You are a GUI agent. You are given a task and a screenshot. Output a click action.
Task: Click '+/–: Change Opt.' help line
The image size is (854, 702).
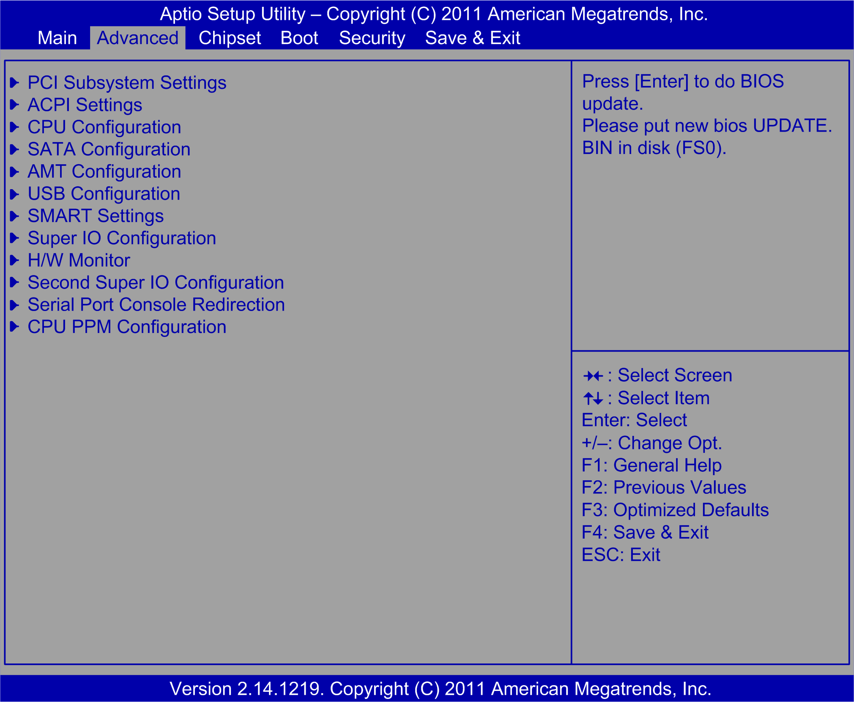coord(652,443)
